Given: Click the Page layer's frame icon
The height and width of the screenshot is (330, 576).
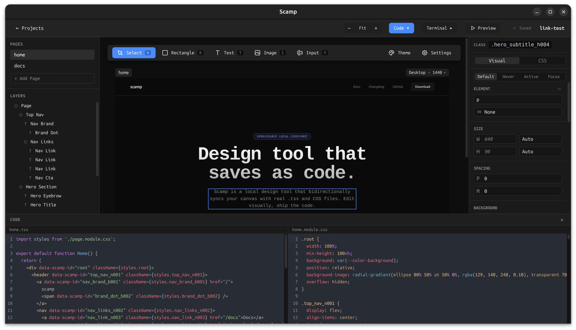Looking at the screenshot, I should [x=16, y=106].
